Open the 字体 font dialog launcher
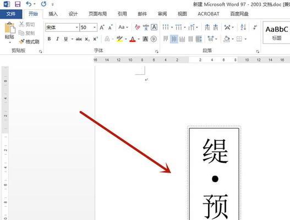 tap(157, 51)
